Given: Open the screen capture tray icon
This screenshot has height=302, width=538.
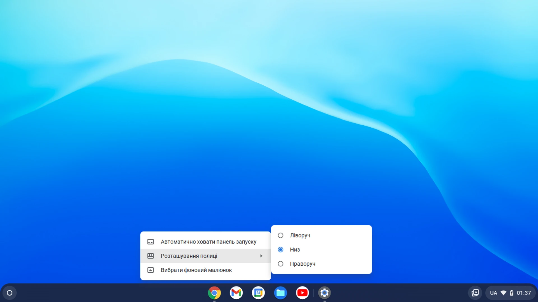Looking at the screenshot, I should (x=476, y=292).
